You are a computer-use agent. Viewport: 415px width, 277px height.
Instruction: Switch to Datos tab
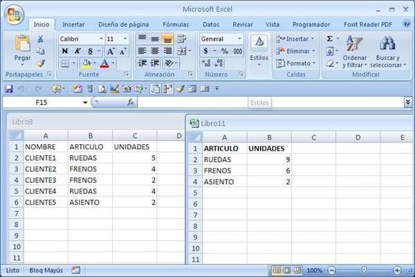[x=211, y=25]
